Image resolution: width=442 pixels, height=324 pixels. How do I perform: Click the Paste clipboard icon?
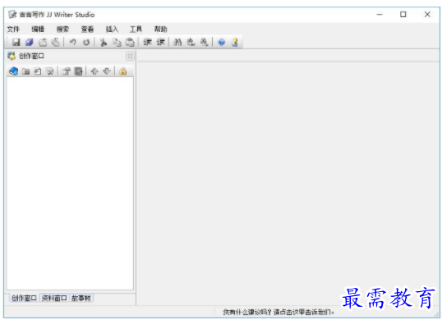pos(130,42)
